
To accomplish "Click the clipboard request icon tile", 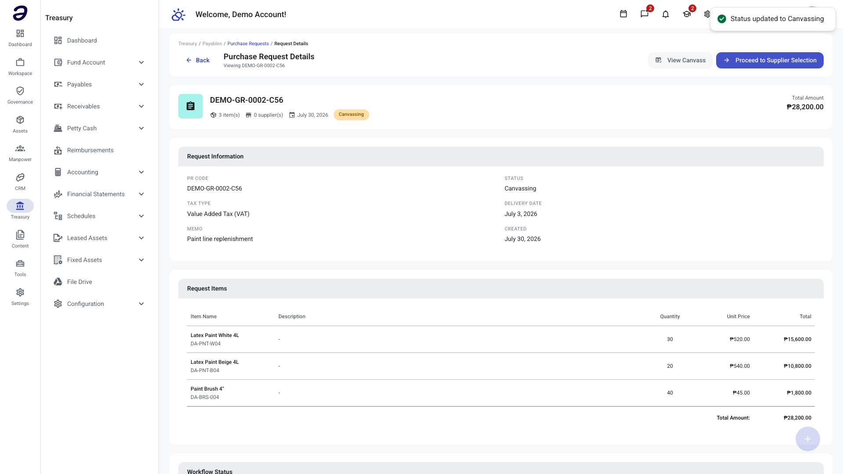I will (x=191, y=106).
